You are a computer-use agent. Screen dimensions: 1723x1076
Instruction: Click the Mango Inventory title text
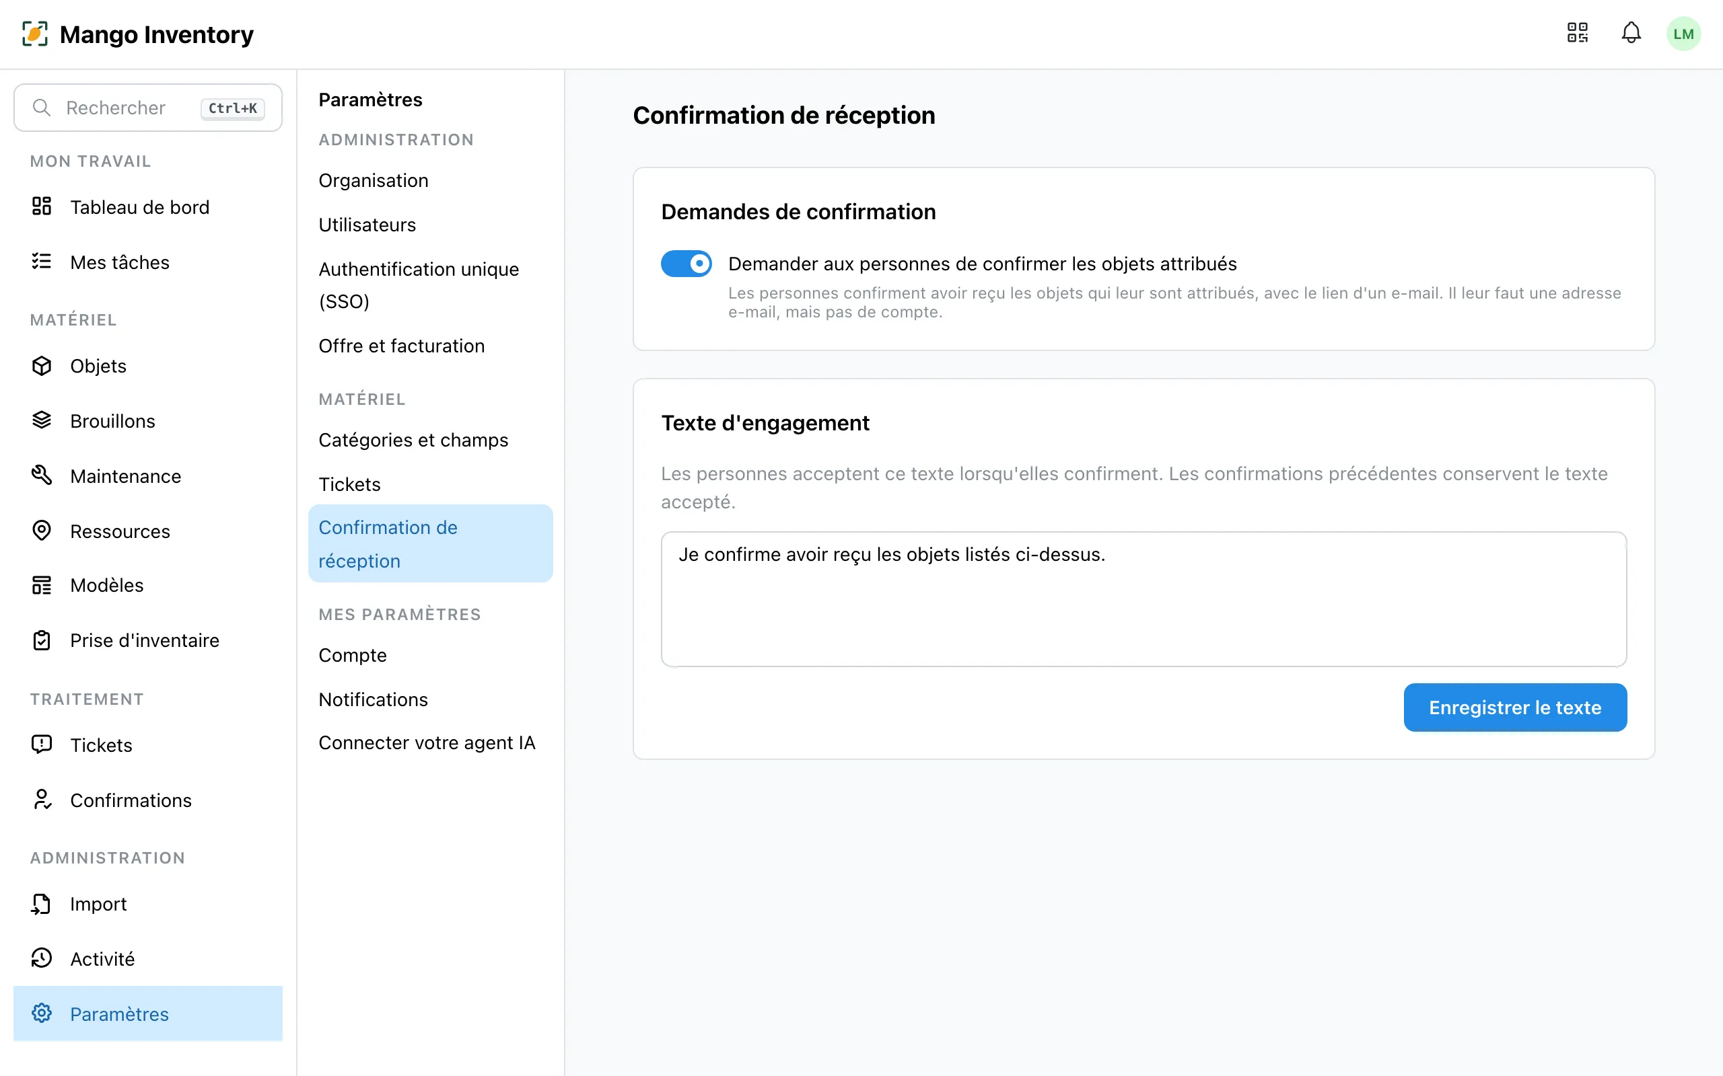tap(157, 34)
